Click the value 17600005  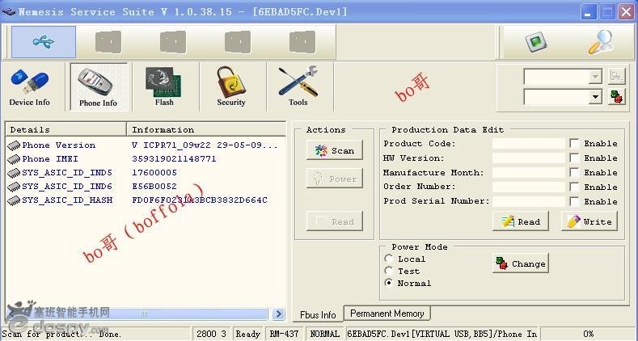pos(154,173)
